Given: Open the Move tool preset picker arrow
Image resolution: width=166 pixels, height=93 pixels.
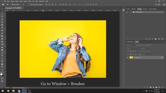Looking at the screenshot, I should click(x=10, y=5).
